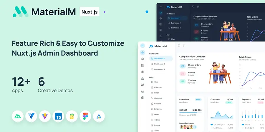Select Dashboard 1 in dark sidebar
The image size is (265, 132).
(x=177, y=18)
